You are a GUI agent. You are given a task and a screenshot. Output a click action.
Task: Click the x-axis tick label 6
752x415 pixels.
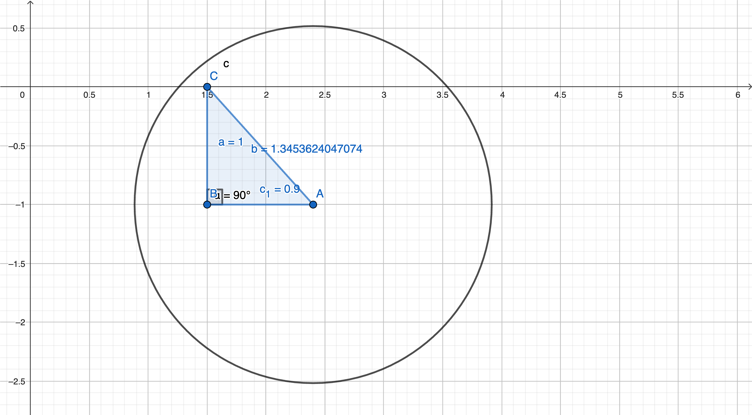737,95
